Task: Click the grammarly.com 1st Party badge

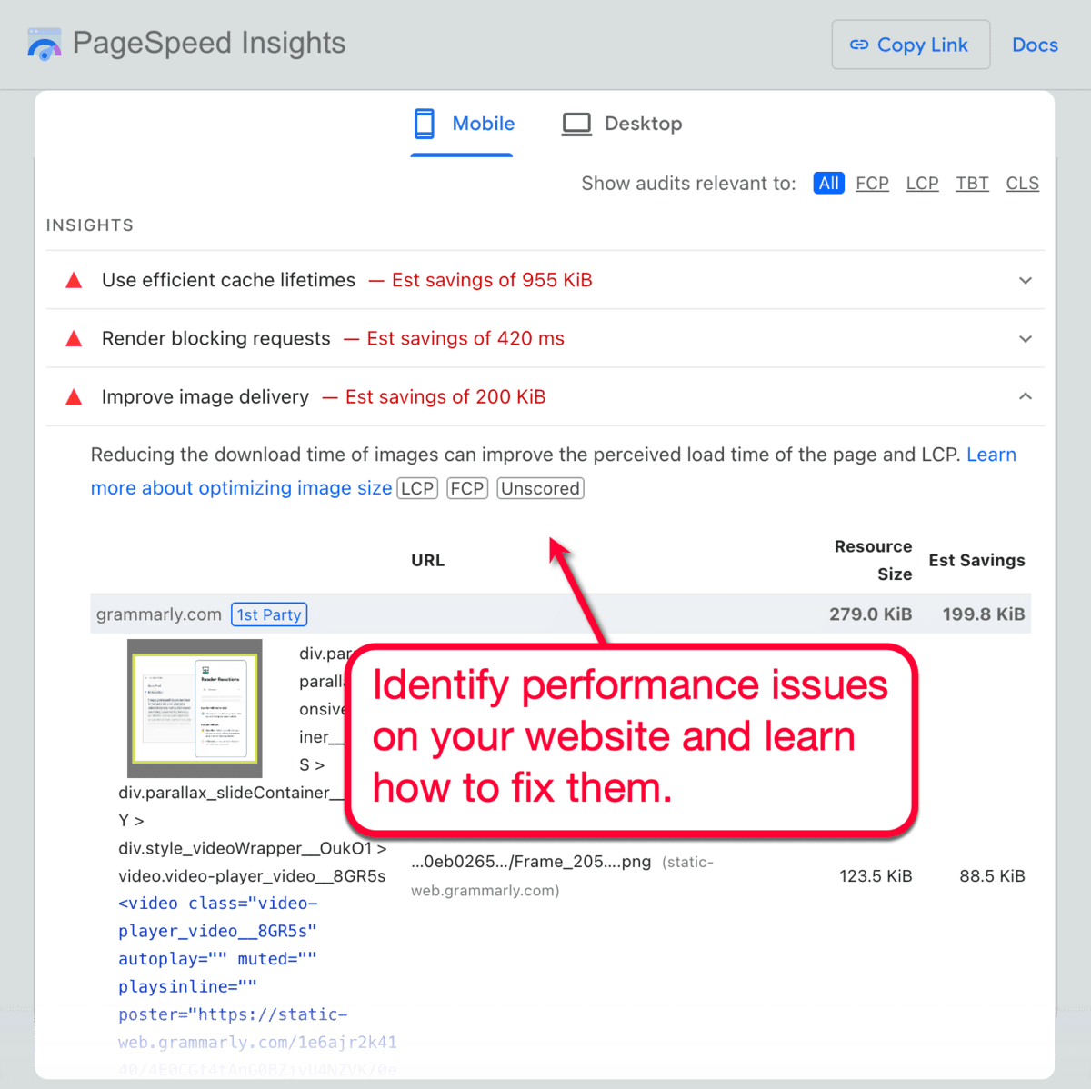Action: click(x=269, y=614)
